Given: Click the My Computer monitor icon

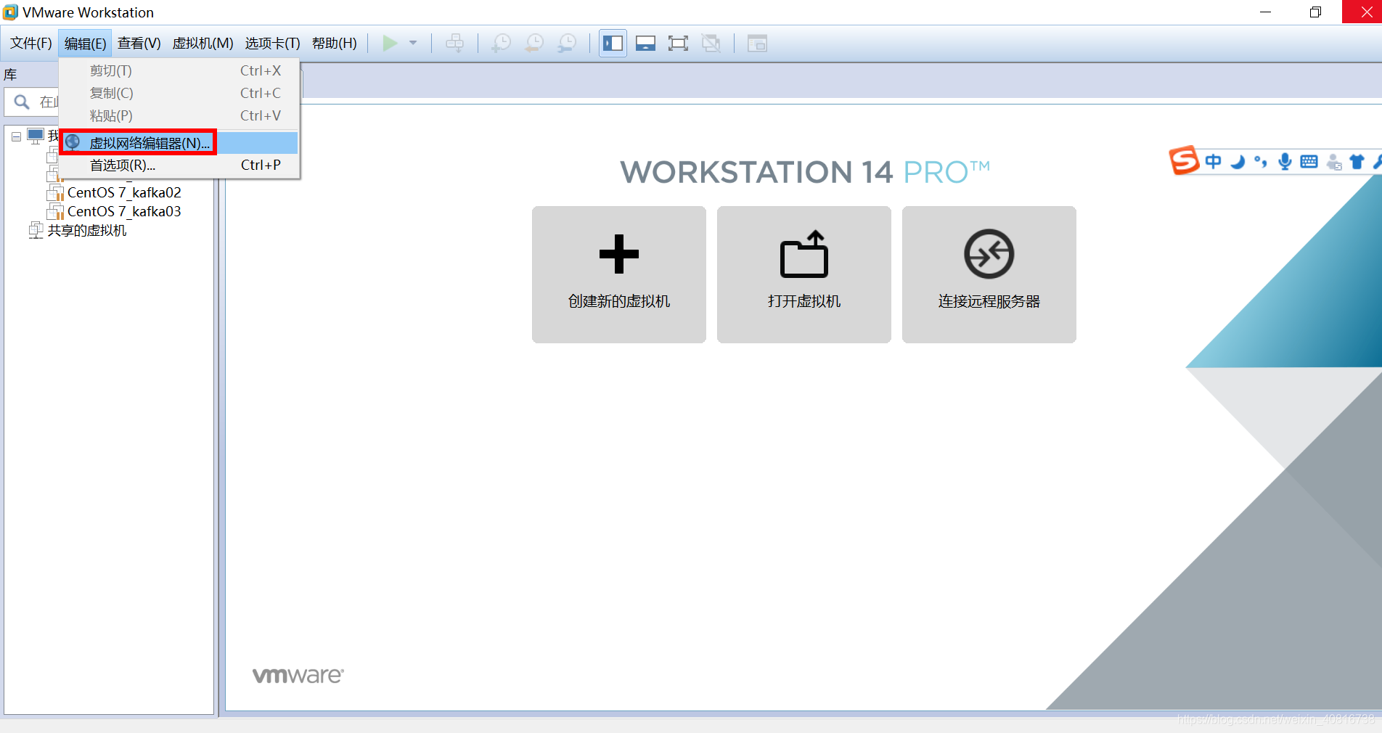Looking at the screenshot, I should [x=36, y=136].
